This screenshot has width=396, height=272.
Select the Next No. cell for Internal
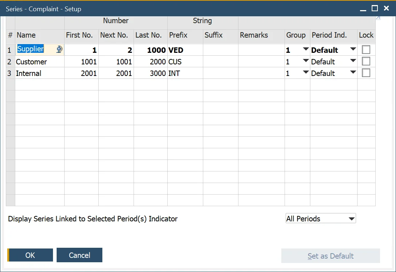click(116, 73)
